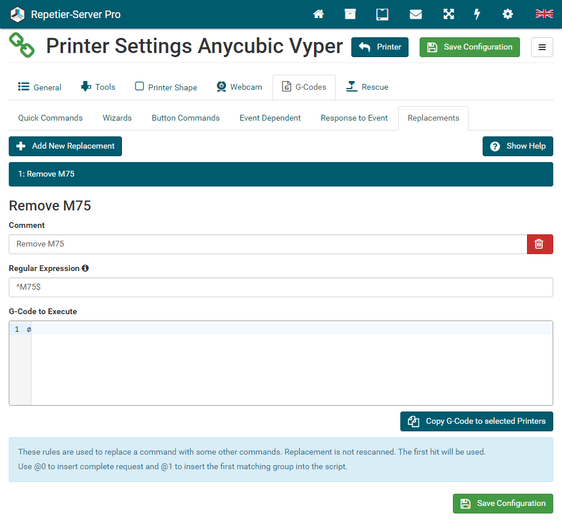
Task: Click bottom Save Configuration button
Action: [x=503, y=504]
